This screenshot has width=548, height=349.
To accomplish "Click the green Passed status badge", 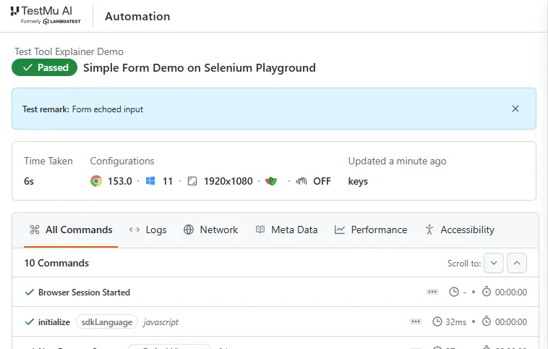I will click(44, 67).
